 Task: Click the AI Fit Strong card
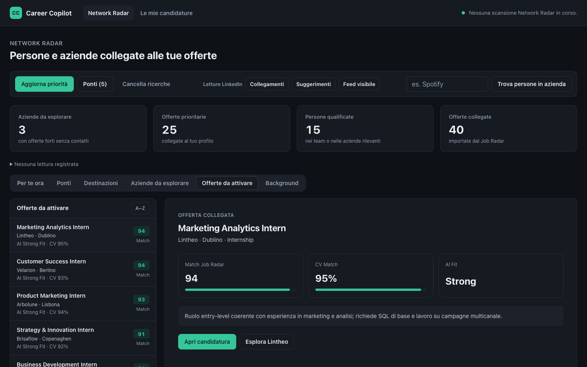point(501,276)
